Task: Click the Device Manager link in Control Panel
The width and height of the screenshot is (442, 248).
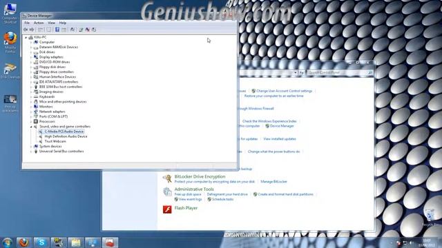Action: (x=282, y=126)
